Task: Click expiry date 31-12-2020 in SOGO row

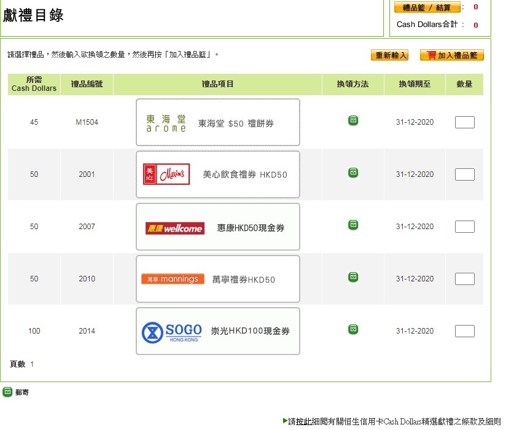Action: pyautogui.click(x=415, y=331)
